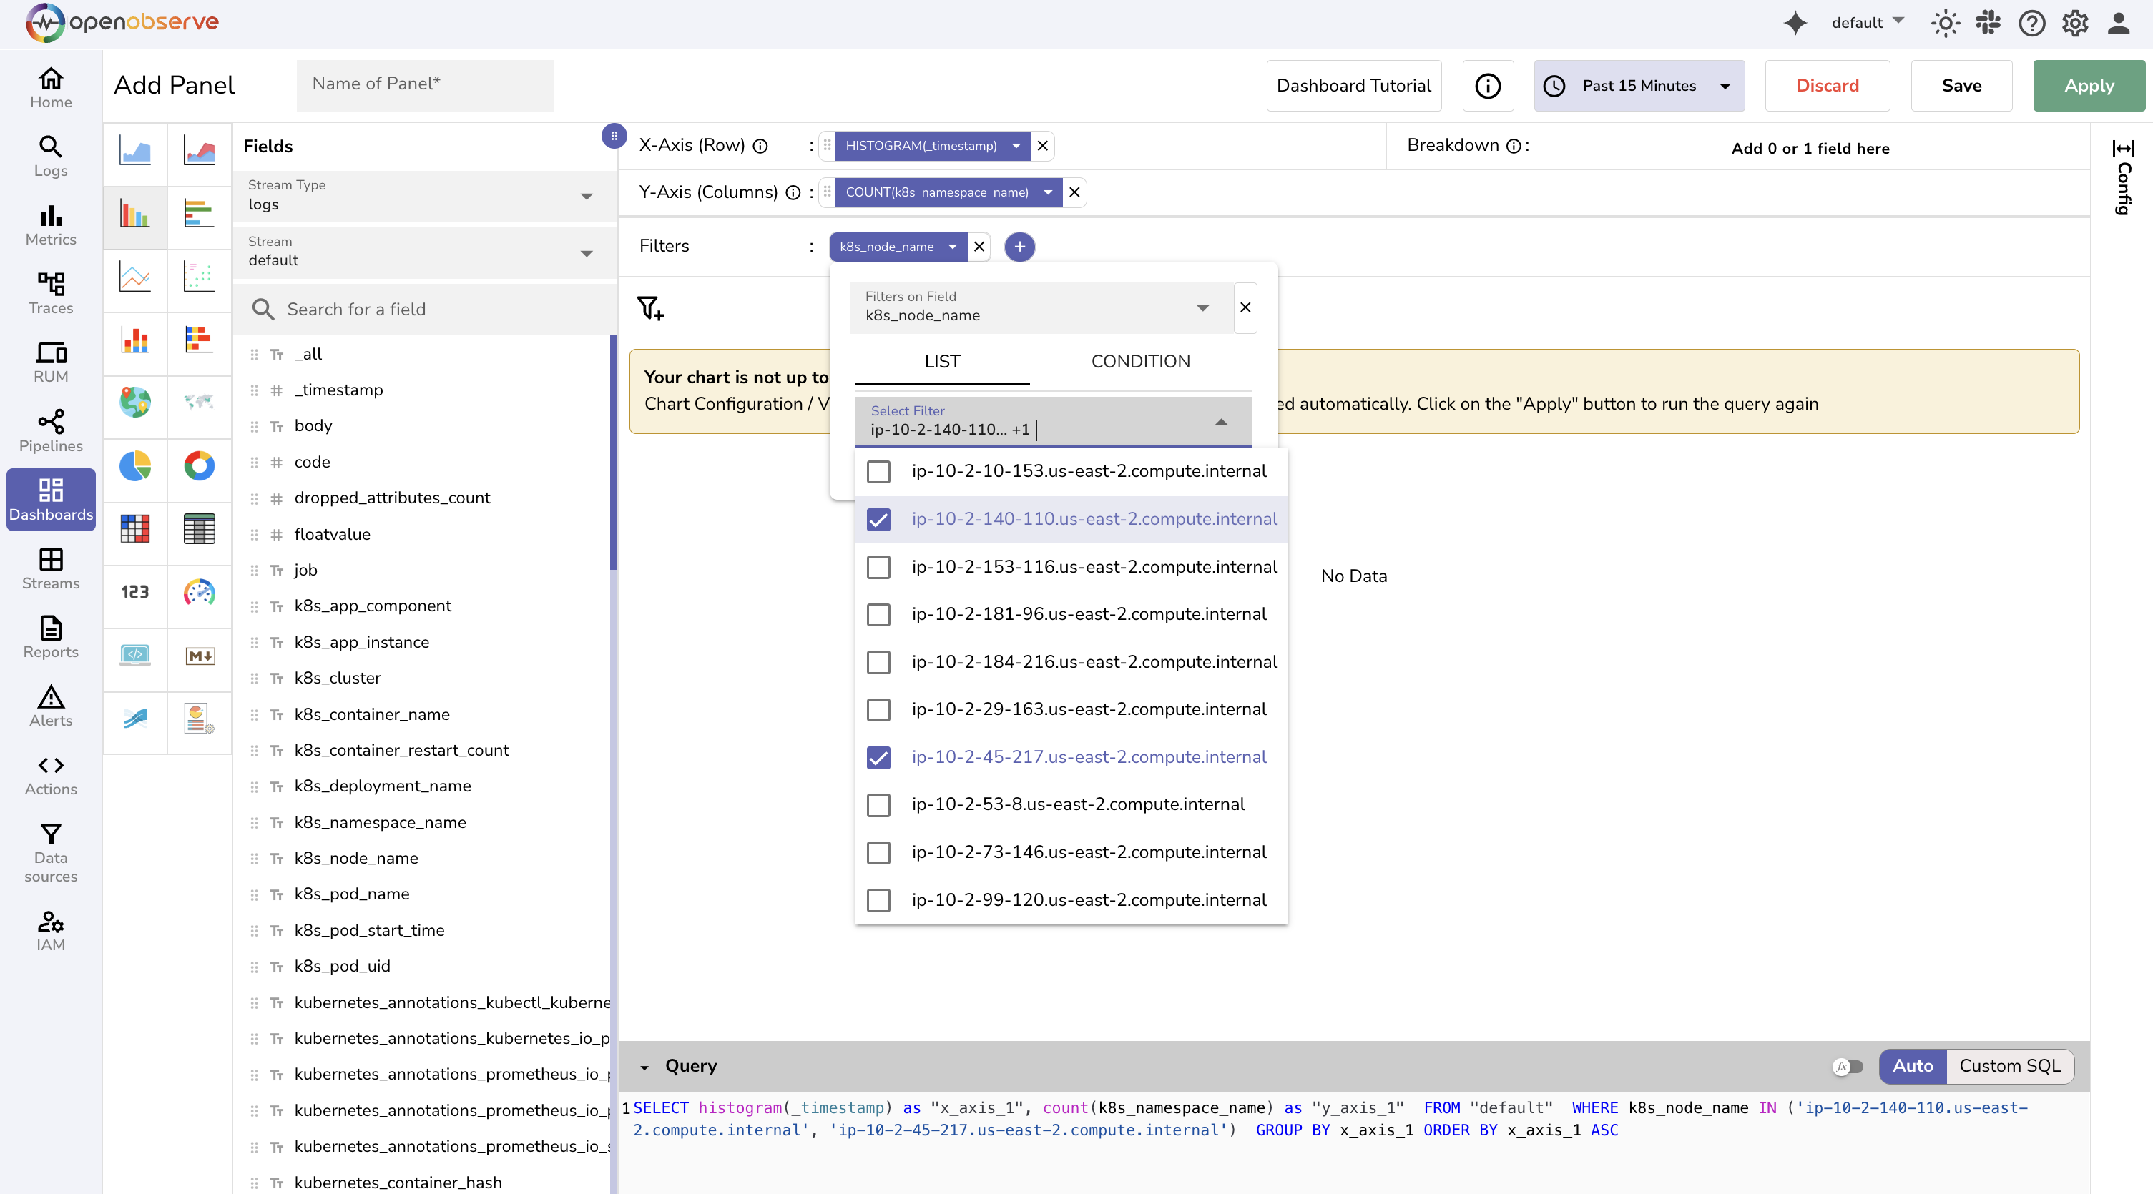
Task: Check ip-10-2-184-216 node checkbox
Action: [878, 662]
